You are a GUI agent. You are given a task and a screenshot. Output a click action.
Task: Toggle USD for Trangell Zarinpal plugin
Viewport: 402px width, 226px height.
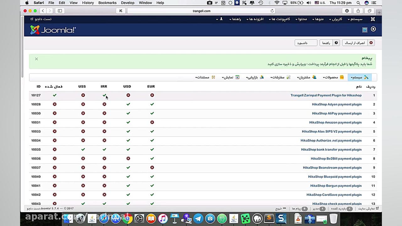[128, 95]
